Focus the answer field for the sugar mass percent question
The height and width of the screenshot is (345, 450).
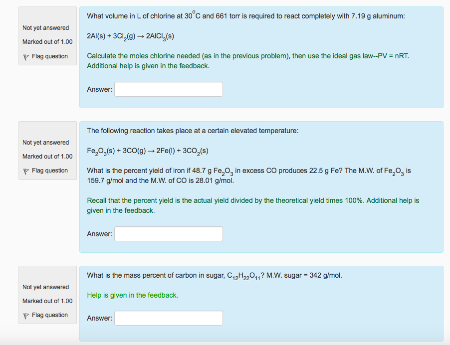pos(169,318)
